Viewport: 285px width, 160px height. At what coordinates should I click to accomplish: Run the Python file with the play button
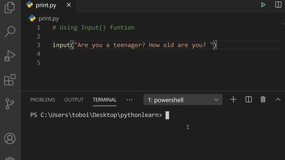[x=263, y=5]
